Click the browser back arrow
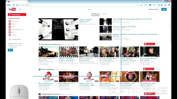Image resolution: width=177 pixels, height=99 pixels. click(14, 5)
